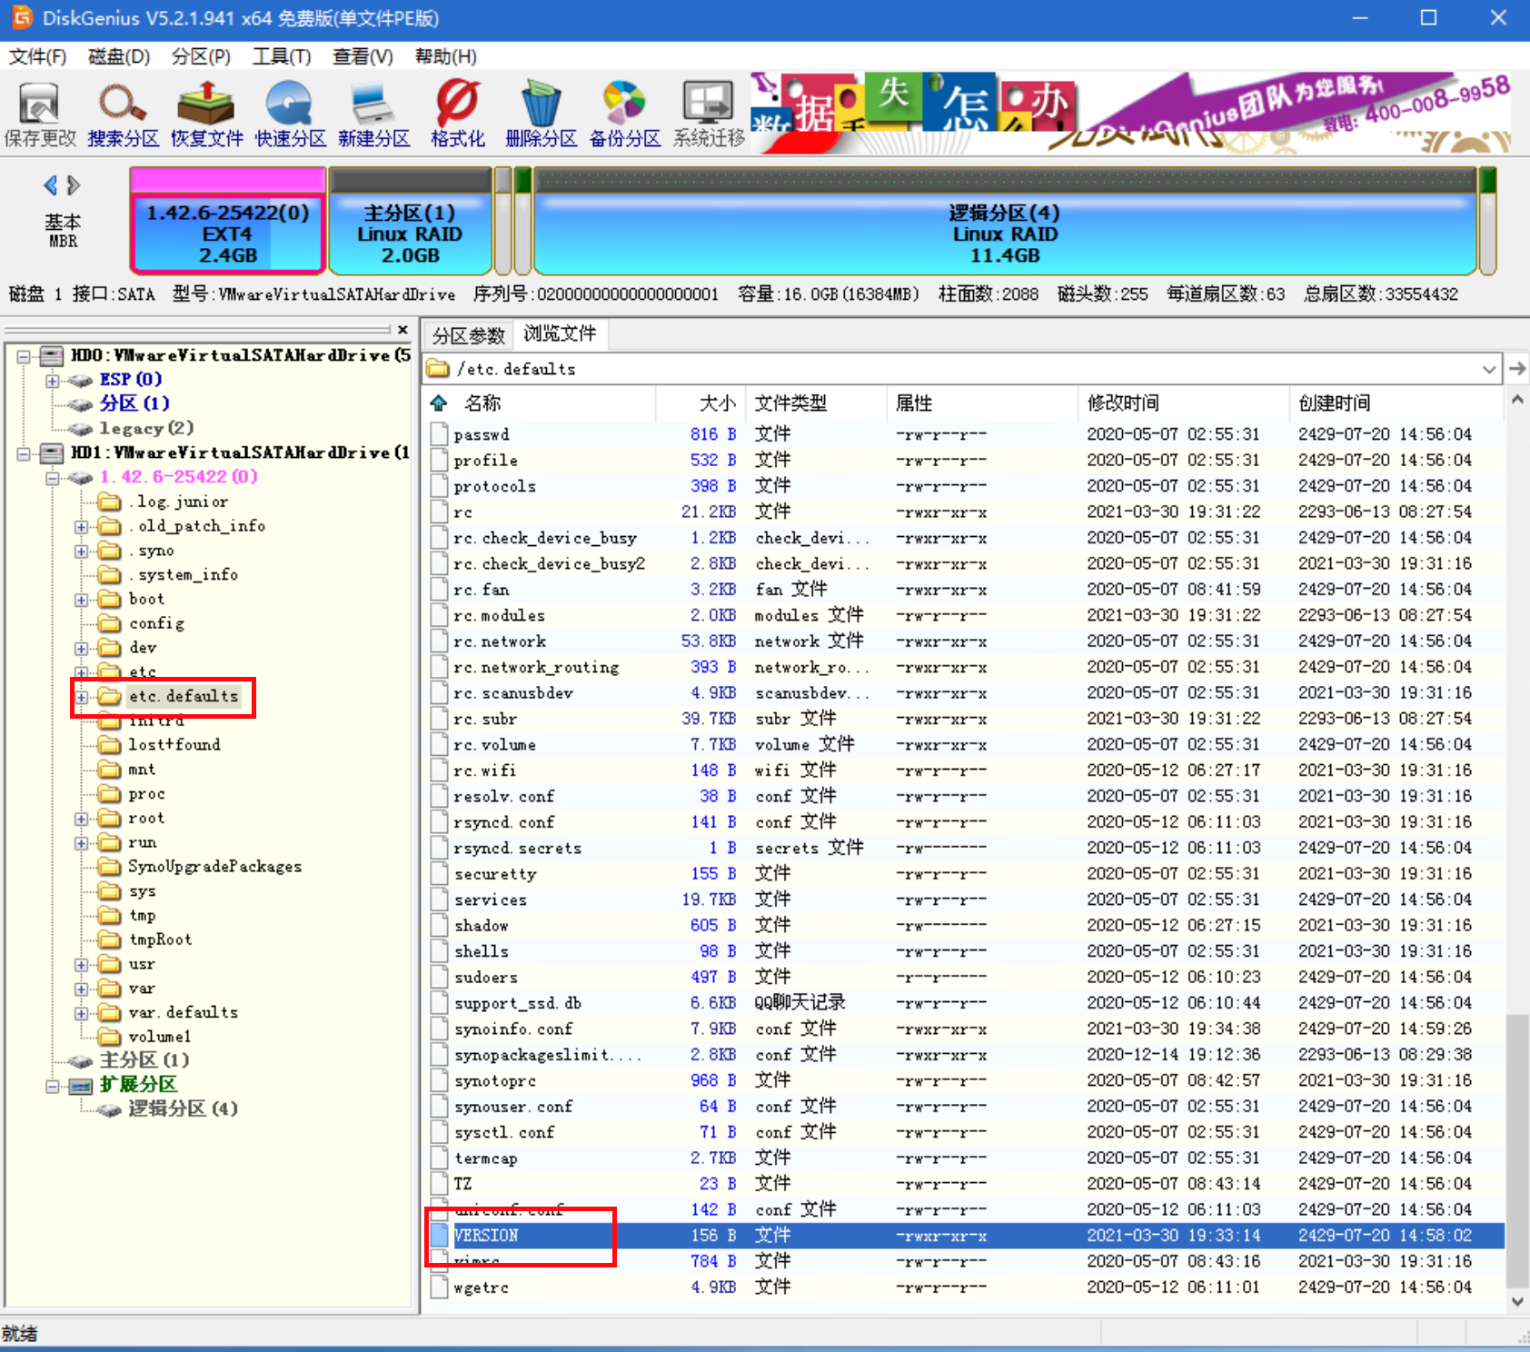Click the Delete Partition trash icon
This screenshot has height=1352, width=1530.
tap(541, 104)
